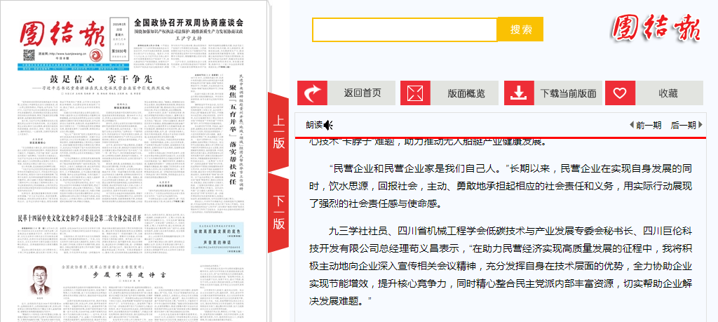Click the portrait photo on the newspaper page
The width and height of the screenshot is (718, 322).
(39, 279)
